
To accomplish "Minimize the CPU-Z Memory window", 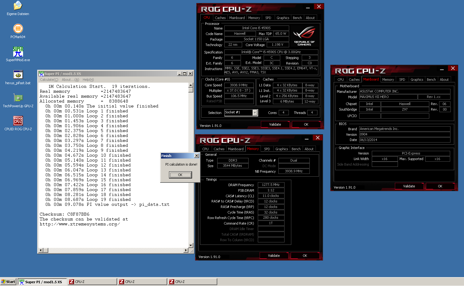I will (x=307, y=139).
